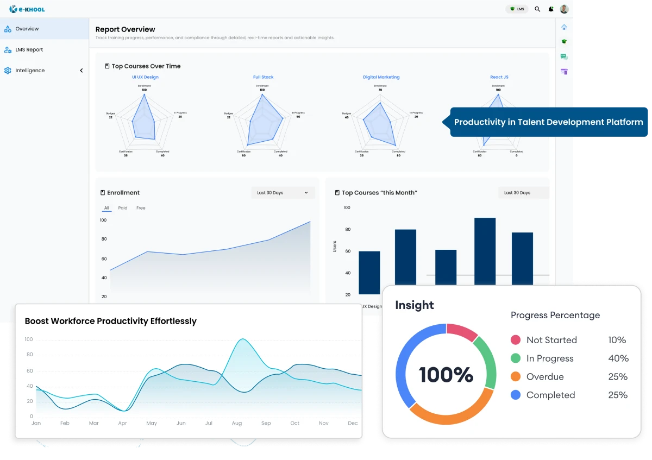This screenshot has height=460, width=652.
Task: Click the graduation cap icon on the right strip
Action: [564, 41]
